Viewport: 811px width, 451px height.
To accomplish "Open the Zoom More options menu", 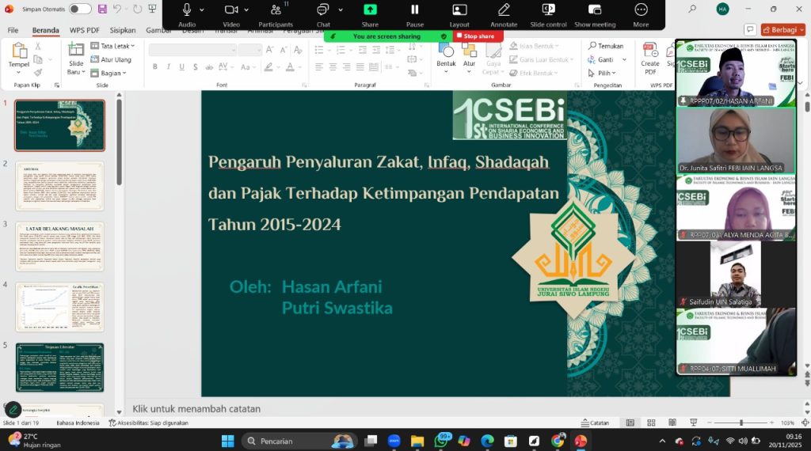I will 641,13.
